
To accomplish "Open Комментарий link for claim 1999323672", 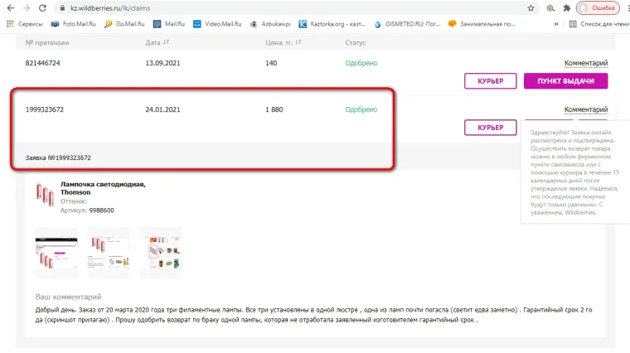I will pyautogui.click(x=585, y=109).
